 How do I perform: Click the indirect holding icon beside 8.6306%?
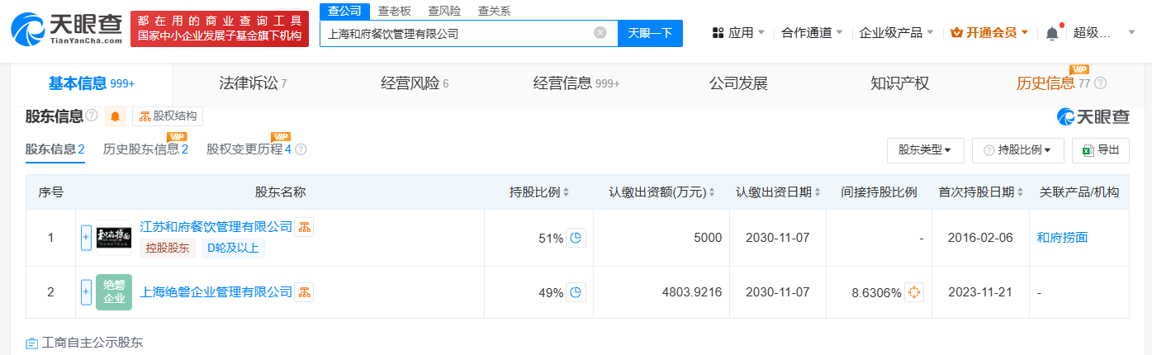pyautogui.click(x=913, y=292)
